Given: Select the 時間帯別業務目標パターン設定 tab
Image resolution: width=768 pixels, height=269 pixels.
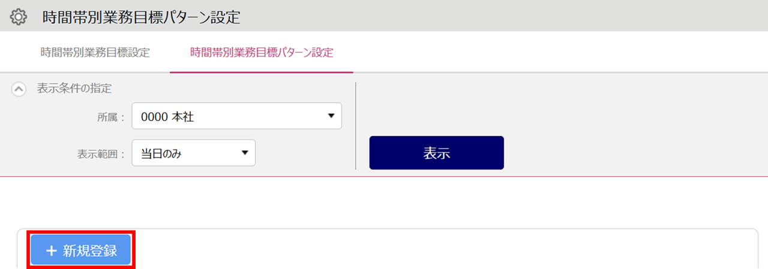Looking at the screenshot, I should pos(262,52).
